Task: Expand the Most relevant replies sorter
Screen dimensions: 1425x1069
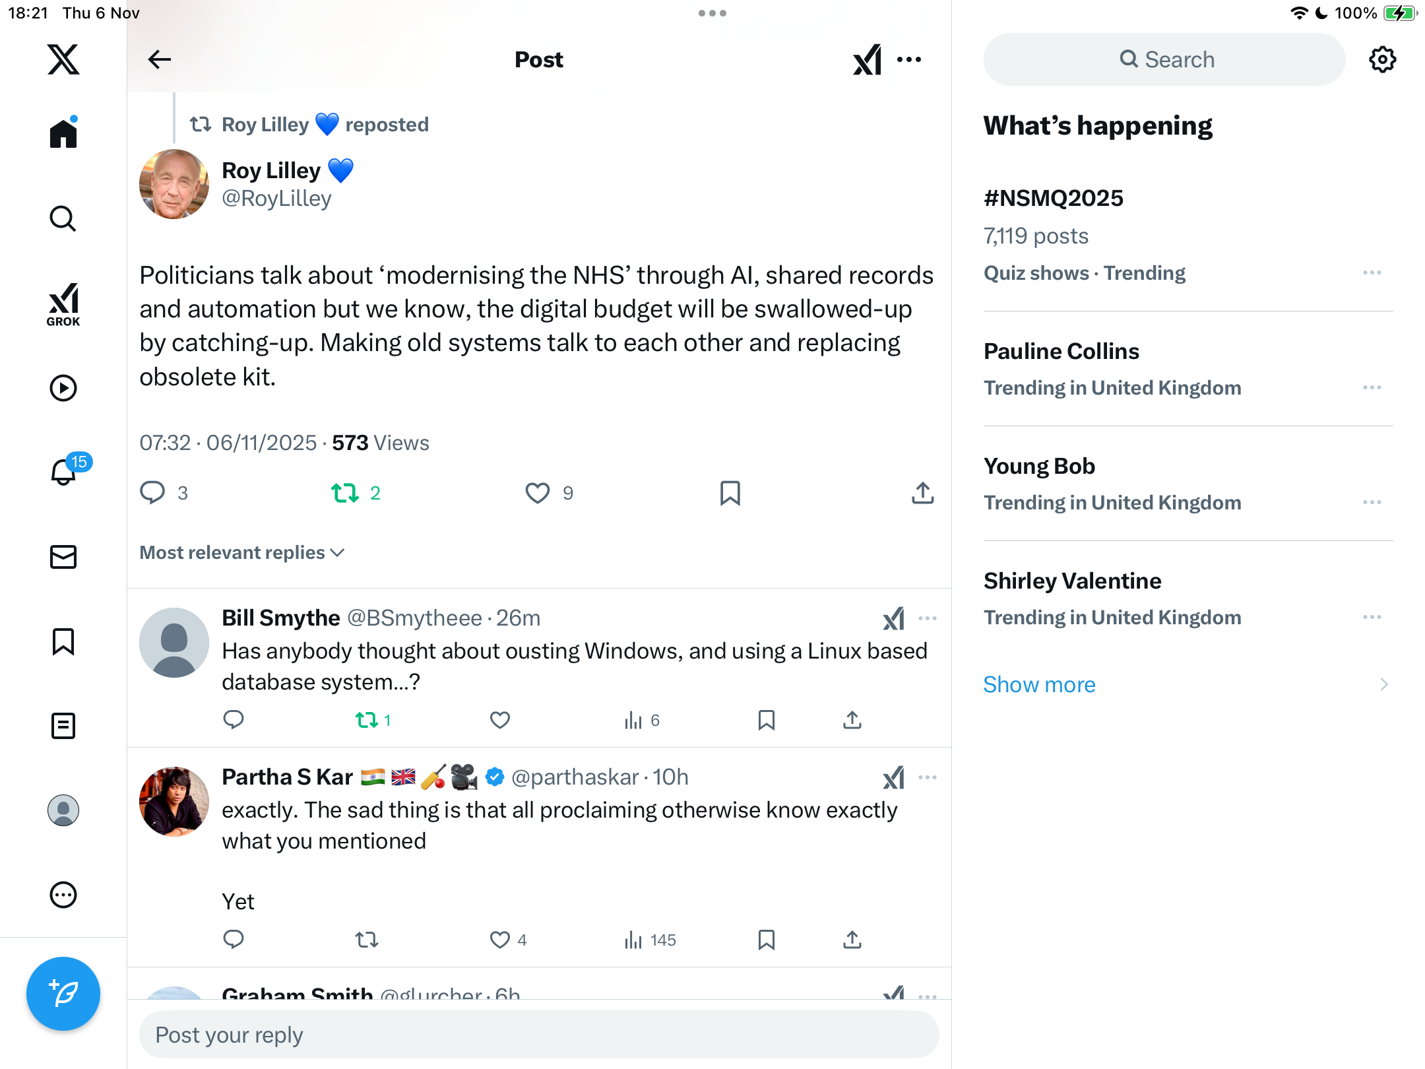Action: (242, 552)
